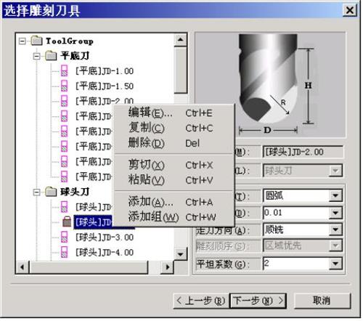Click the tree's vertical scrollbar down arrow
The height and width of the screenshot is (321, 363).
click(180, 254)
